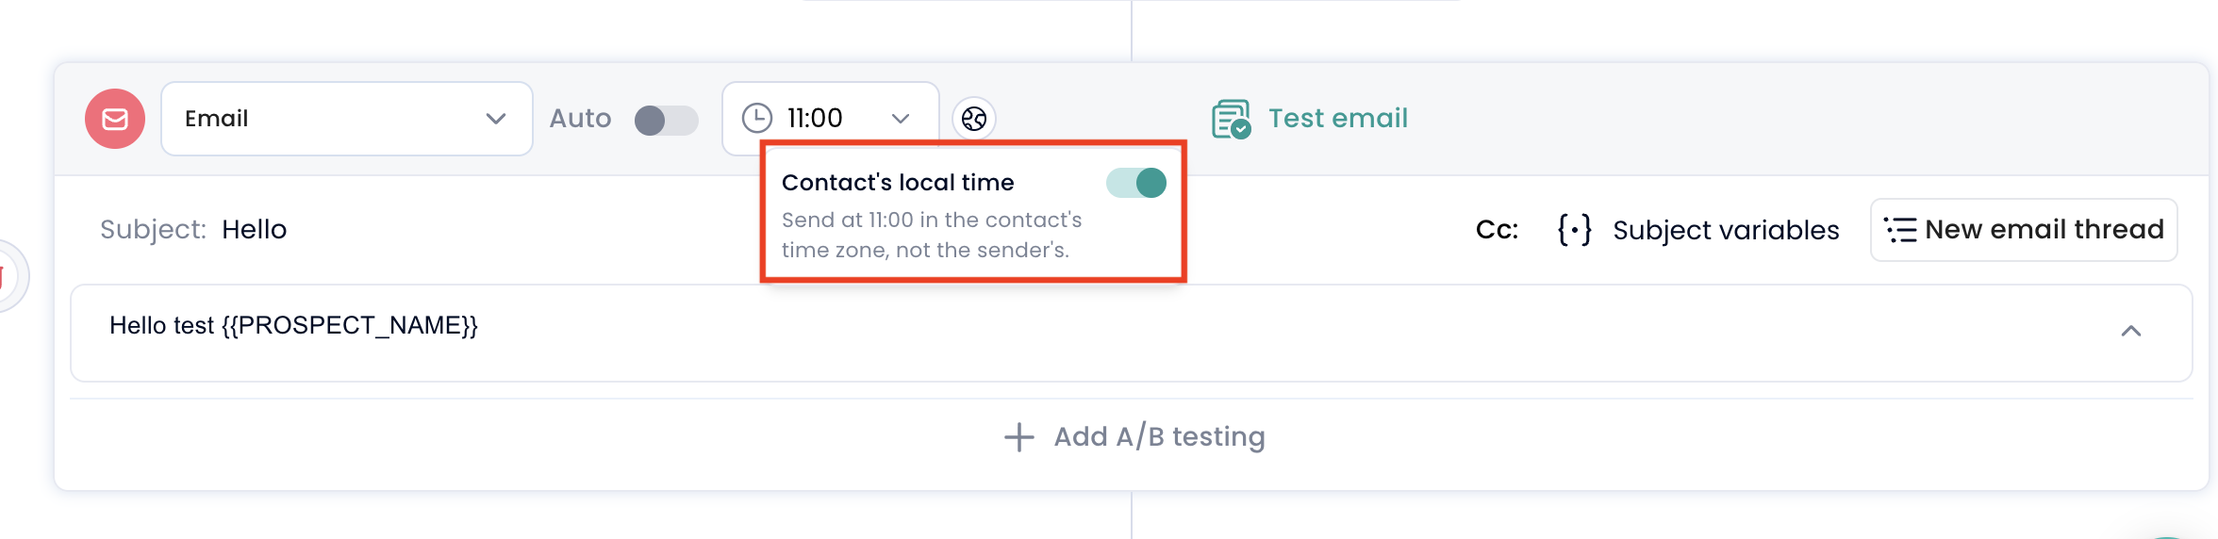This screenshot has height=539, width=2218.
Task: Click the Cc: field label
Action: (x=1497, y=230)
